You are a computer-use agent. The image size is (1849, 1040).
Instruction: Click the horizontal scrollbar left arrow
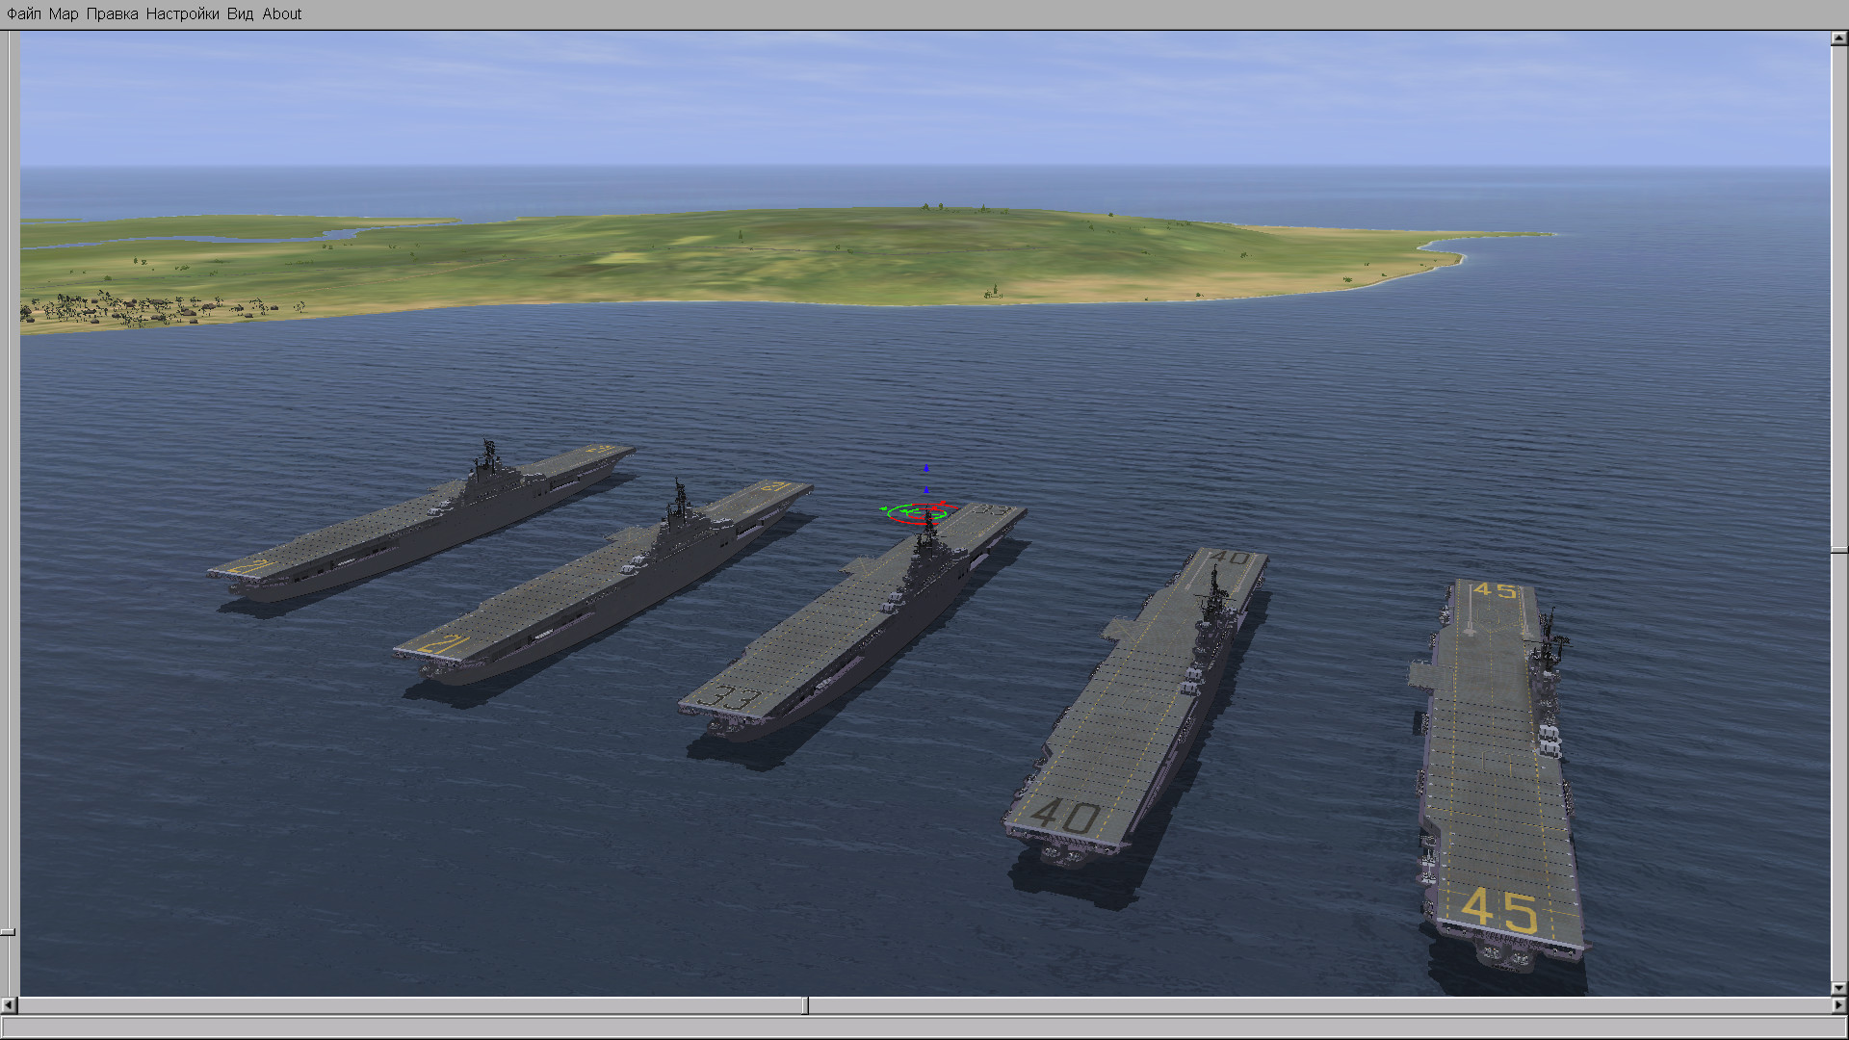(9, 1005)
